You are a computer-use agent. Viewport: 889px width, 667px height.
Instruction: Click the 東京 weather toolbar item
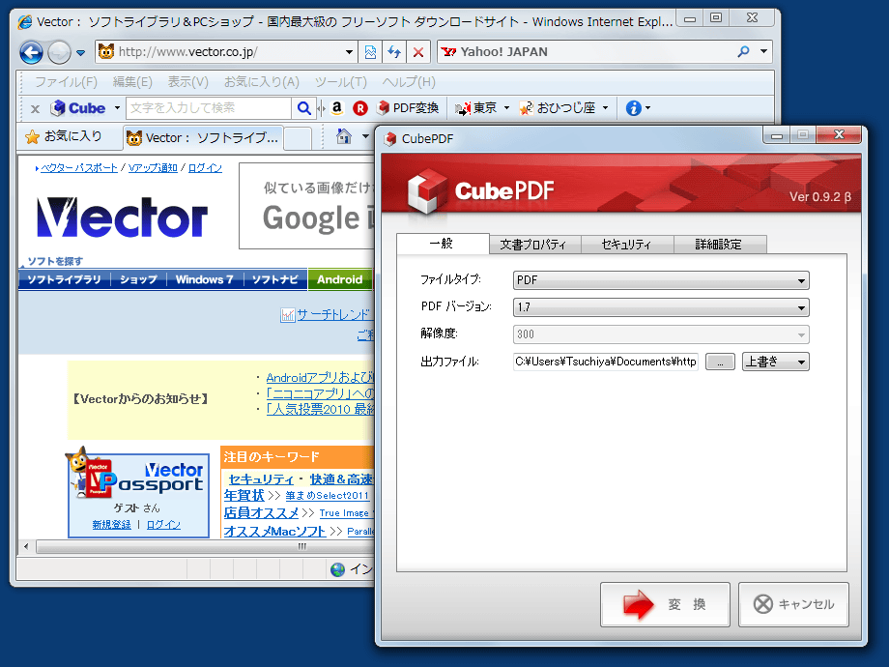tap(476, 107)
